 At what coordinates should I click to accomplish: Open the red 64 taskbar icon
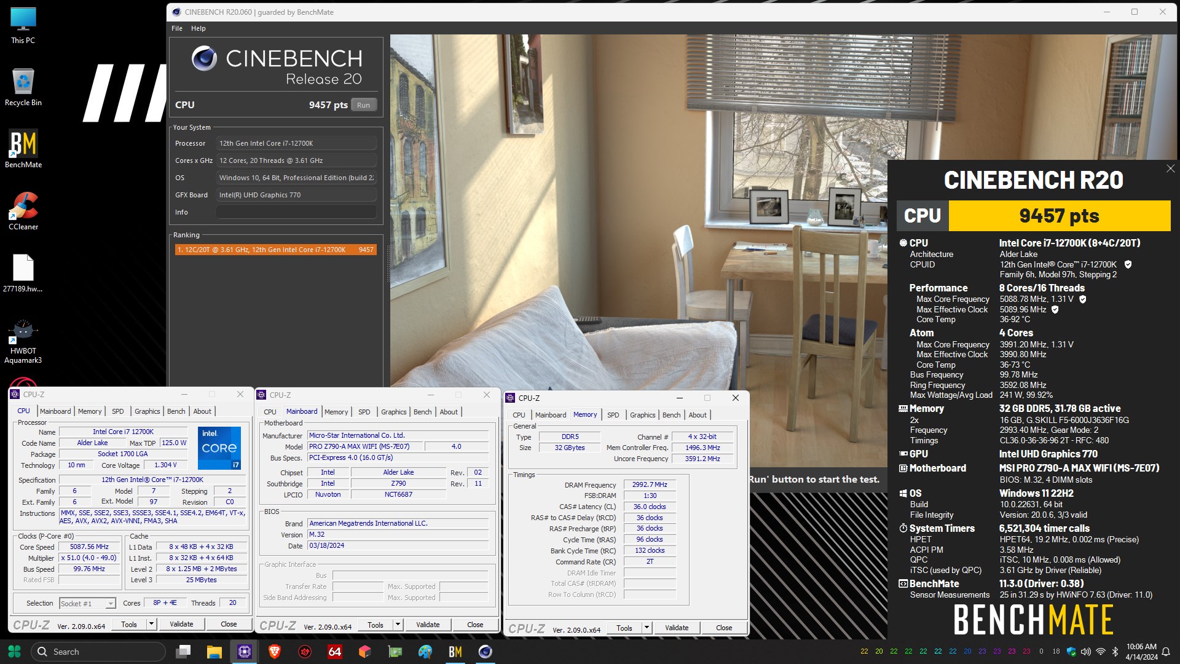[334, 652]
